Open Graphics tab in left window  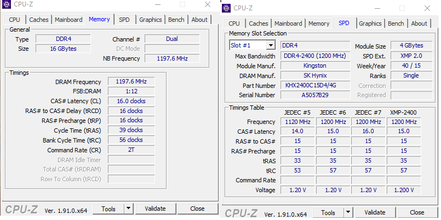tap(151, 20)
